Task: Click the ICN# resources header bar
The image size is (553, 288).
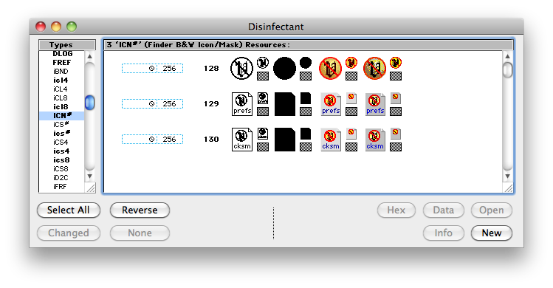Action: pyautogui.click(x=308, y=45)
